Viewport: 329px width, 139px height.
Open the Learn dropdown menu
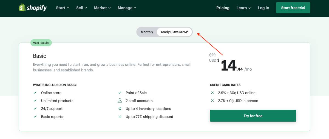(243, 8)
